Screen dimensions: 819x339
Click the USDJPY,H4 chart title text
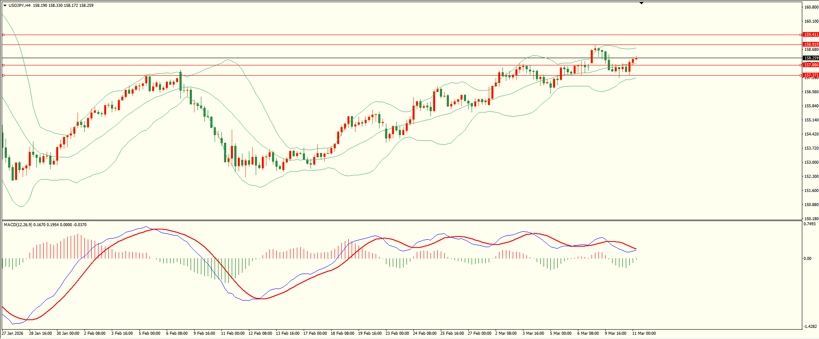[x=19, y=6]
